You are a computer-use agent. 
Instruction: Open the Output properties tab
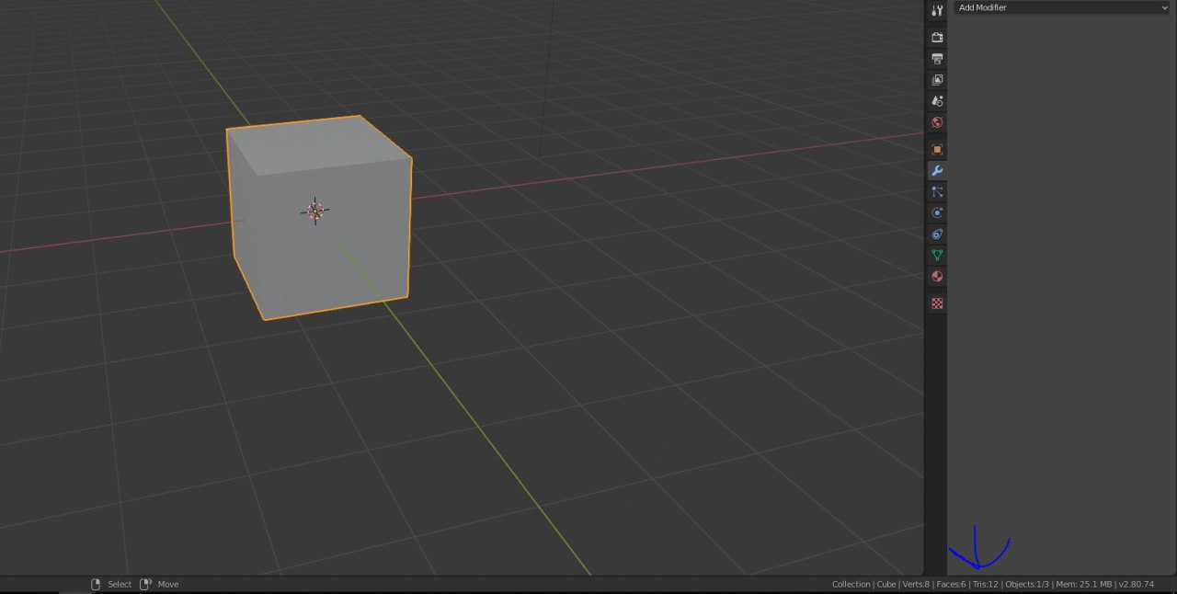coord(937,59)
